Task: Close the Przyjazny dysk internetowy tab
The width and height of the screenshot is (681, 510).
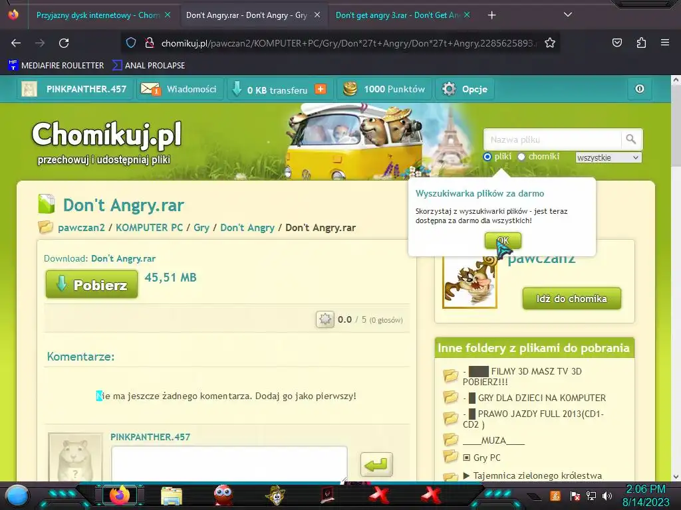Action: [x=168, y=15]
